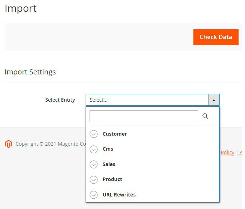Screen dimensions: 245x209
Task: Select the Customer entity option
Action: [115, 134]
